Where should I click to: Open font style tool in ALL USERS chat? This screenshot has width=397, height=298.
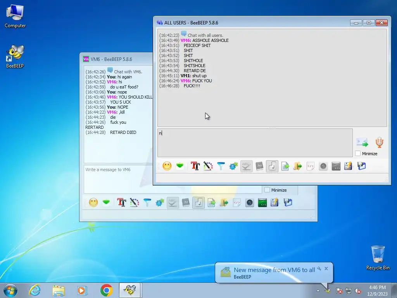point(195,166)
